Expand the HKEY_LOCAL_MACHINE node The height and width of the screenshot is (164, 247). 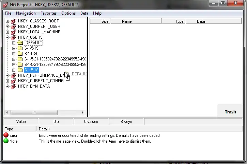coord(7,32)
